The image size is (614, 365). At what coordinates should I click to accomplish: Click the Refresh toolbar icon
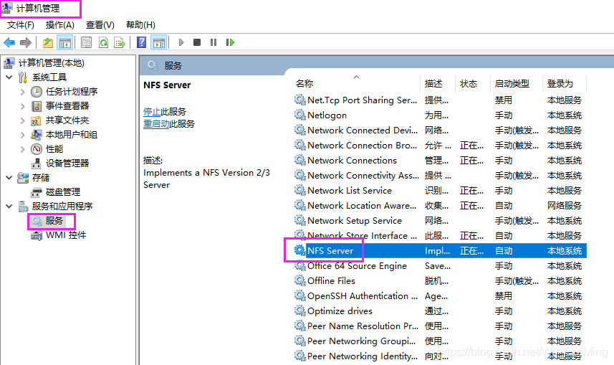click(x=103, y=42)
